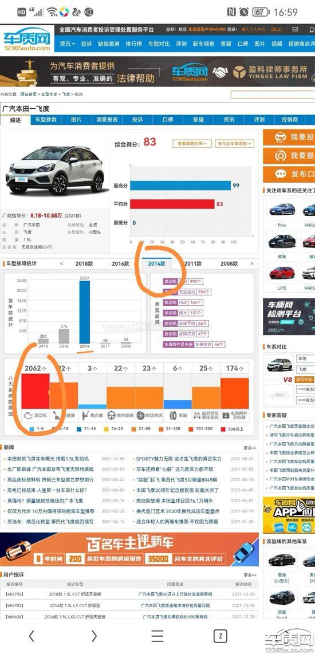Show earlier model years with left arrow
The width and height of the screenshot is (315, 654).
[x=61, y=263]
